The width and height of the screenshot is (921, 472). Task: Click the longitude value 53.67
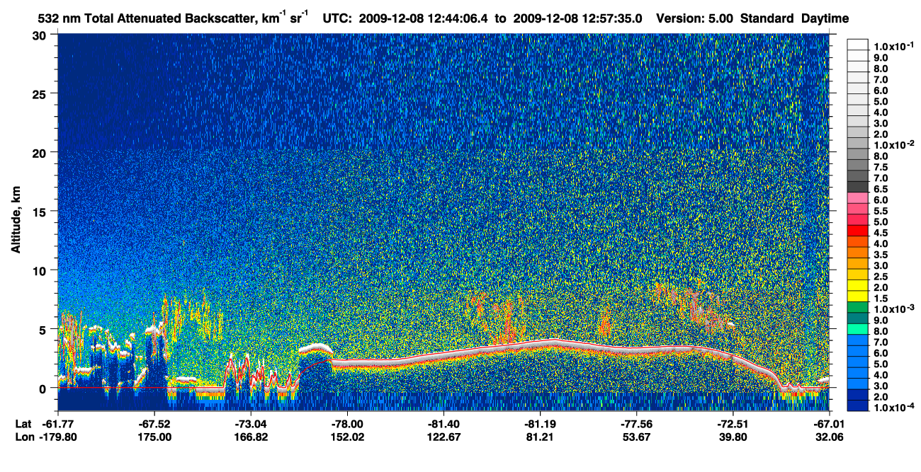point(636,437)
